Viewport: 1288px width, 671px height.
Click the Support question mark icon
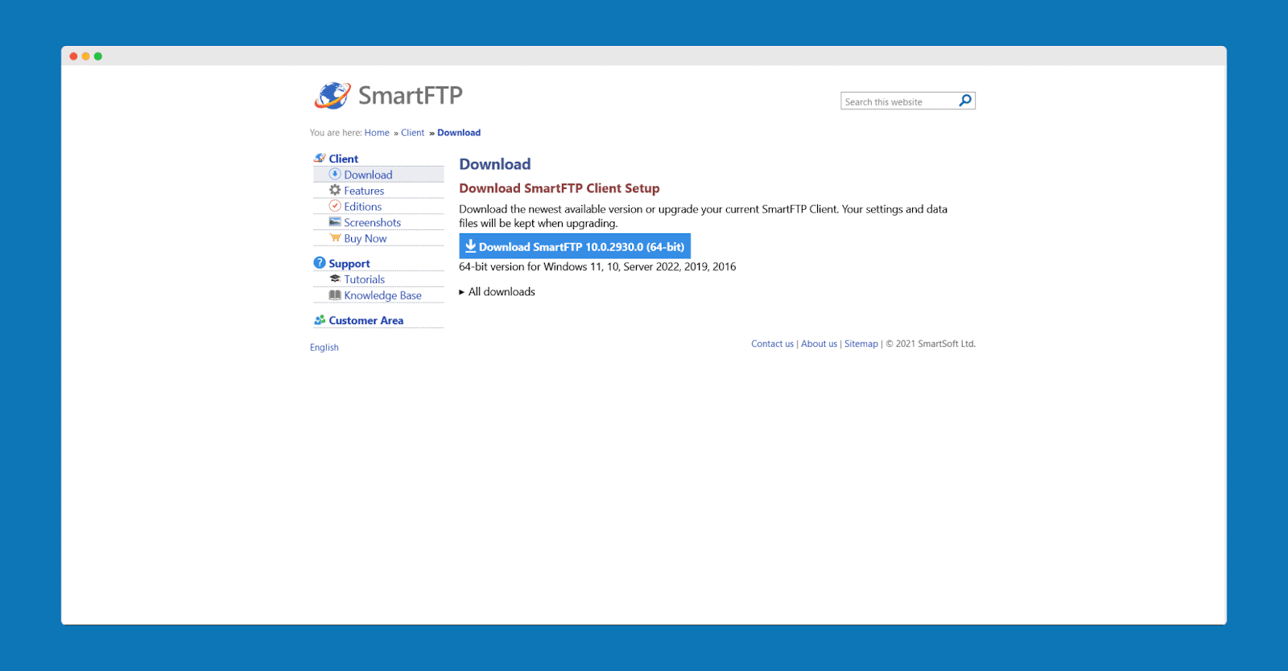pos(320,262)
